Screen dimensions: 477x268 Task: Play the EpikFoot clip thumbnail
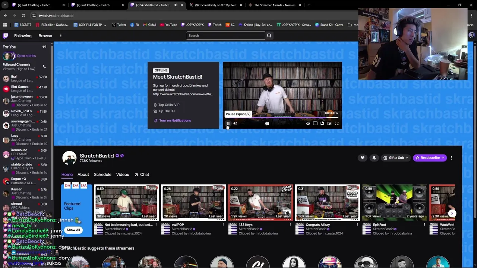pos(394,202)
